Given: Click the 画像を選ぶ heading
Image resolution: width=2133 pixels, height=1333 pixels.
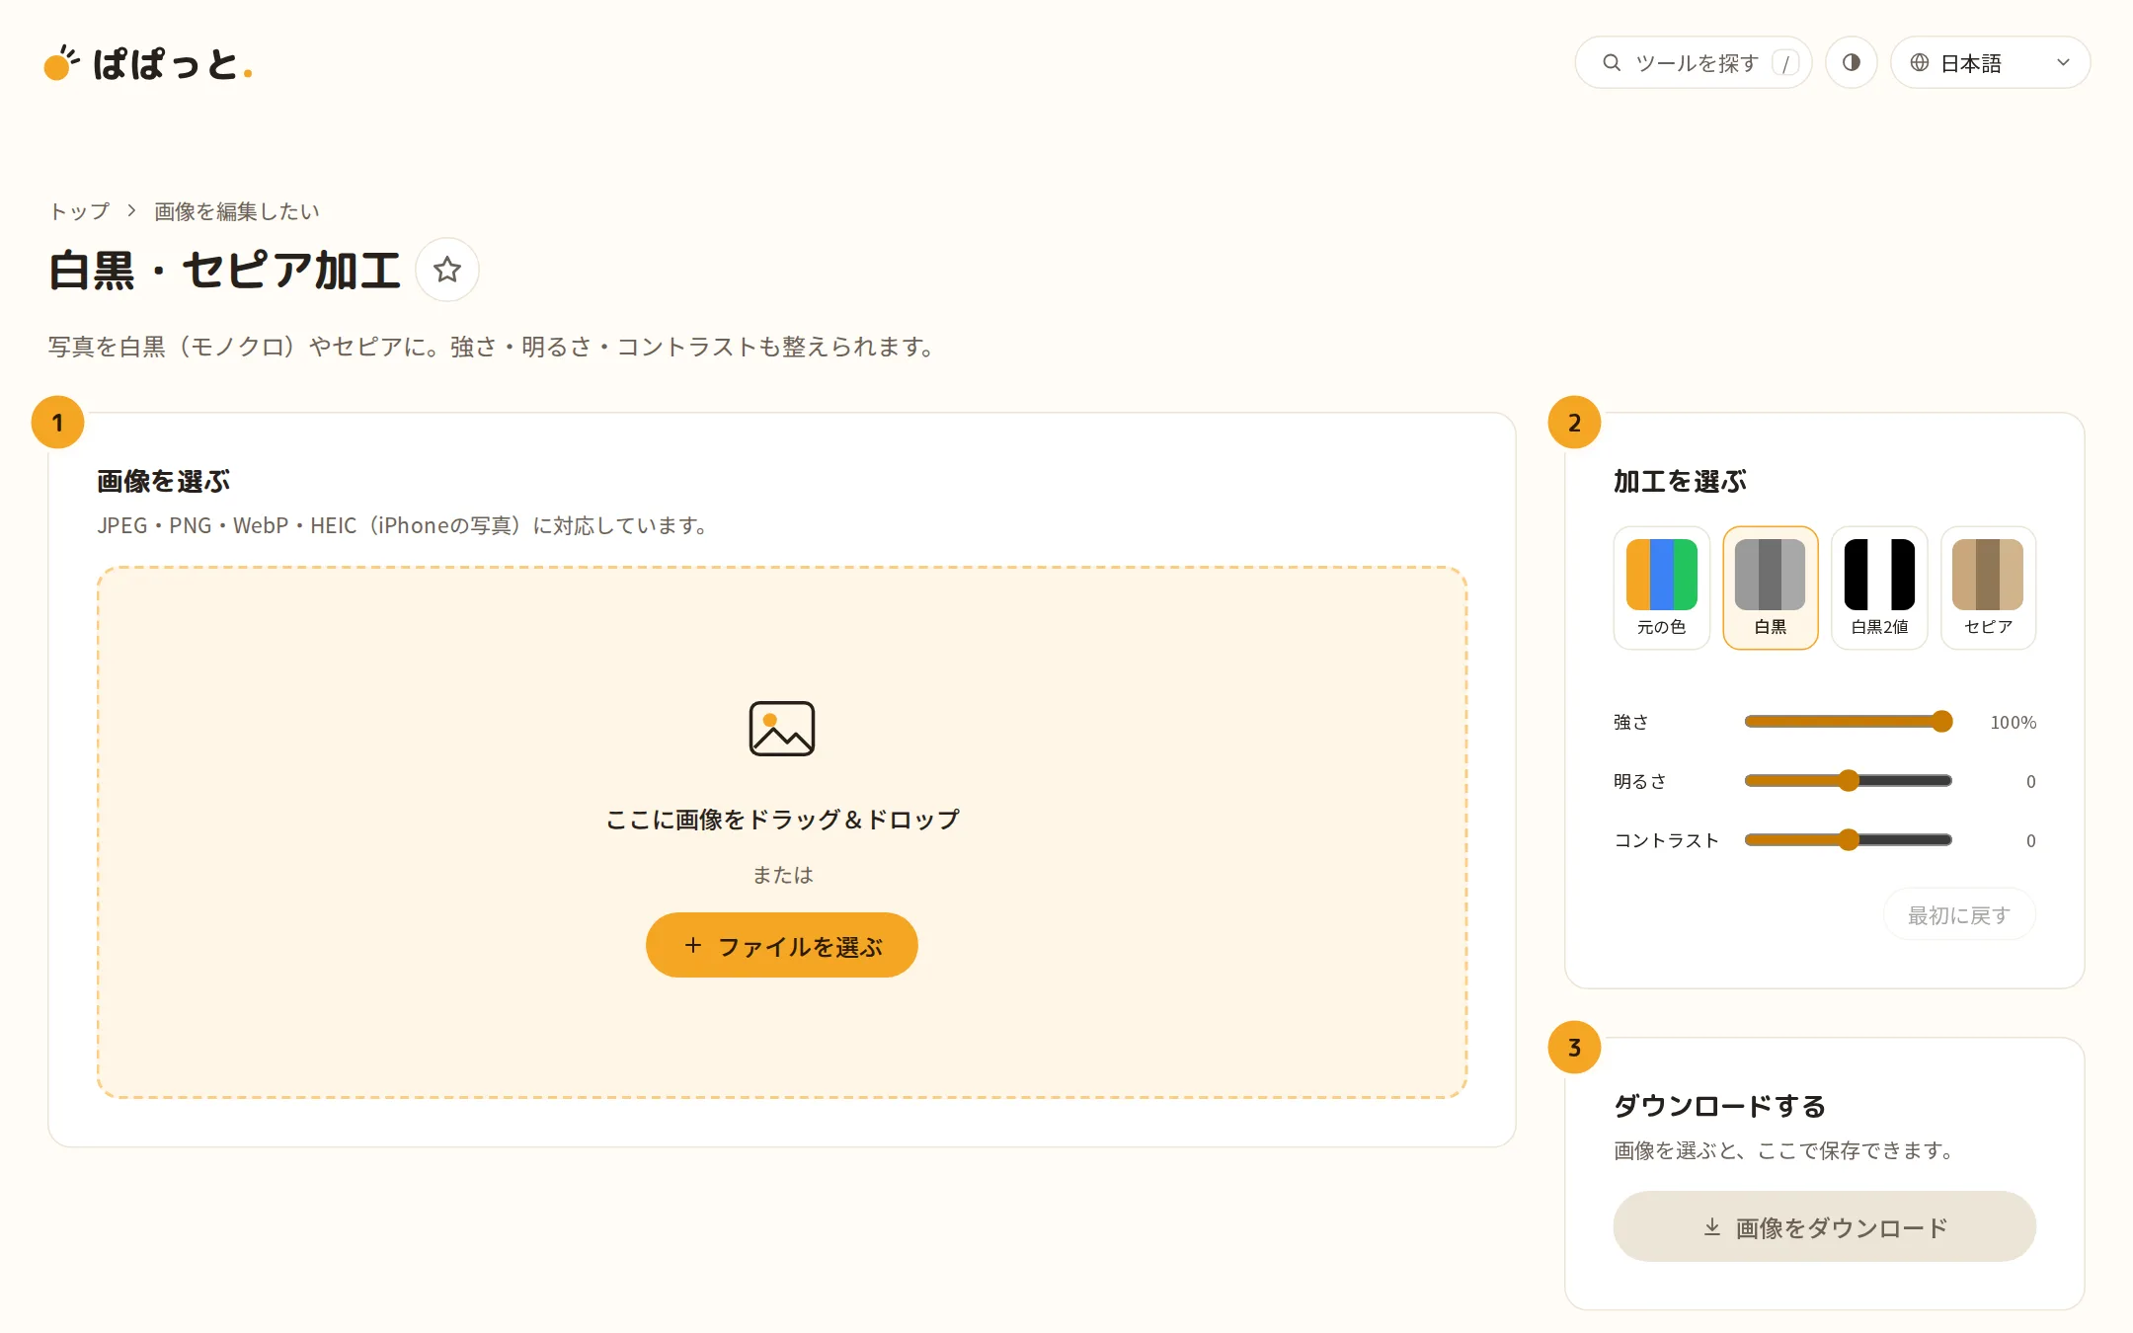Looking at the screenshot, I should point(163,481).
